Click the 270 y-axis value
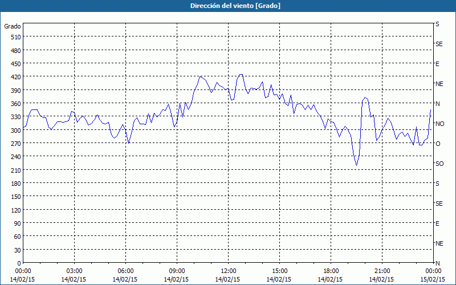456x285 pixels. (16, 144)
